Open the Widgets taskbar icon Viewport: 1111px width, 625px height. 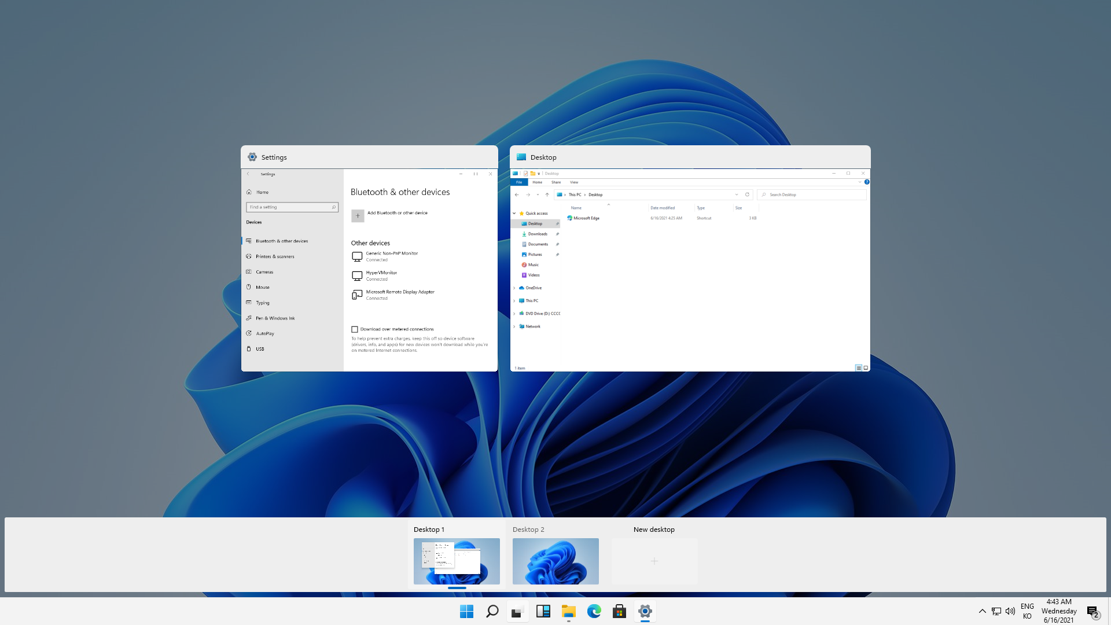click(x=543, y=611)
